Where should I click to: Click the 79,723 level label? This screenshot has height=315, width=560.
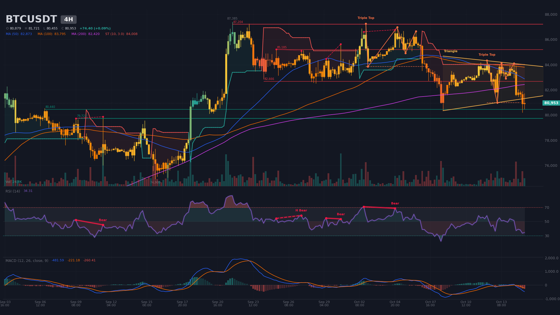coord(82,116)
